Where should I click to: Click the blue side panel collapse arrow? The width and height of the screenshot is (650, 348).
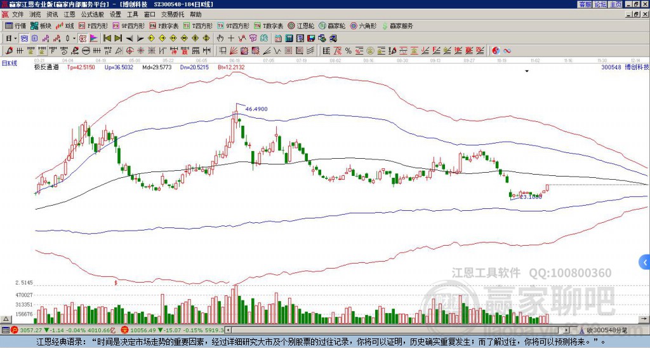(645, 262)
